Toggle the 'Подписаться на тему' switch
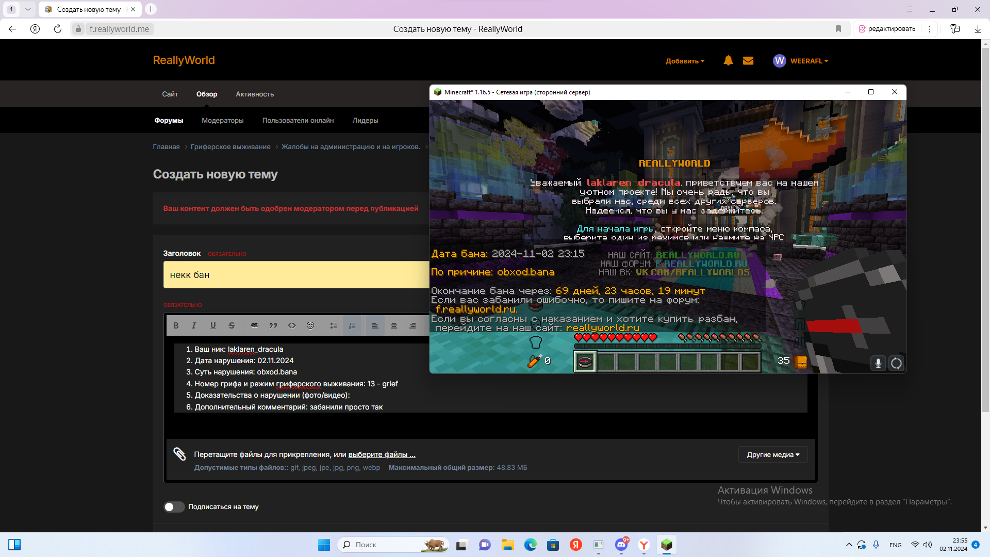 coord(174,507)
